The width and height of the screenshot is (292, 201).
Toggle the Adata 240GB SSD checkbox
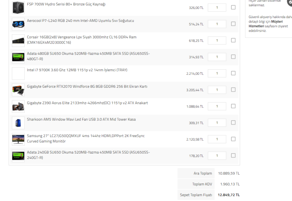point(233,155)
